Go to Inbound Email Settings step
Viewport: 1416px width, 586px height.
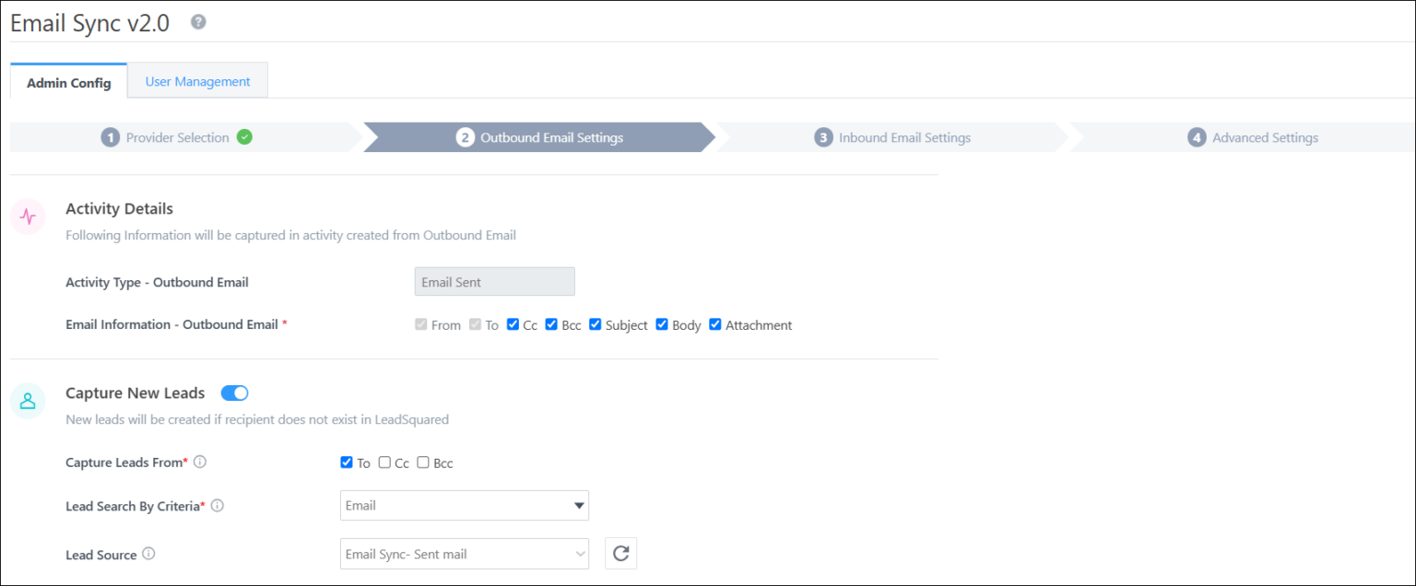pyautogui.click(x=892, y=137)
